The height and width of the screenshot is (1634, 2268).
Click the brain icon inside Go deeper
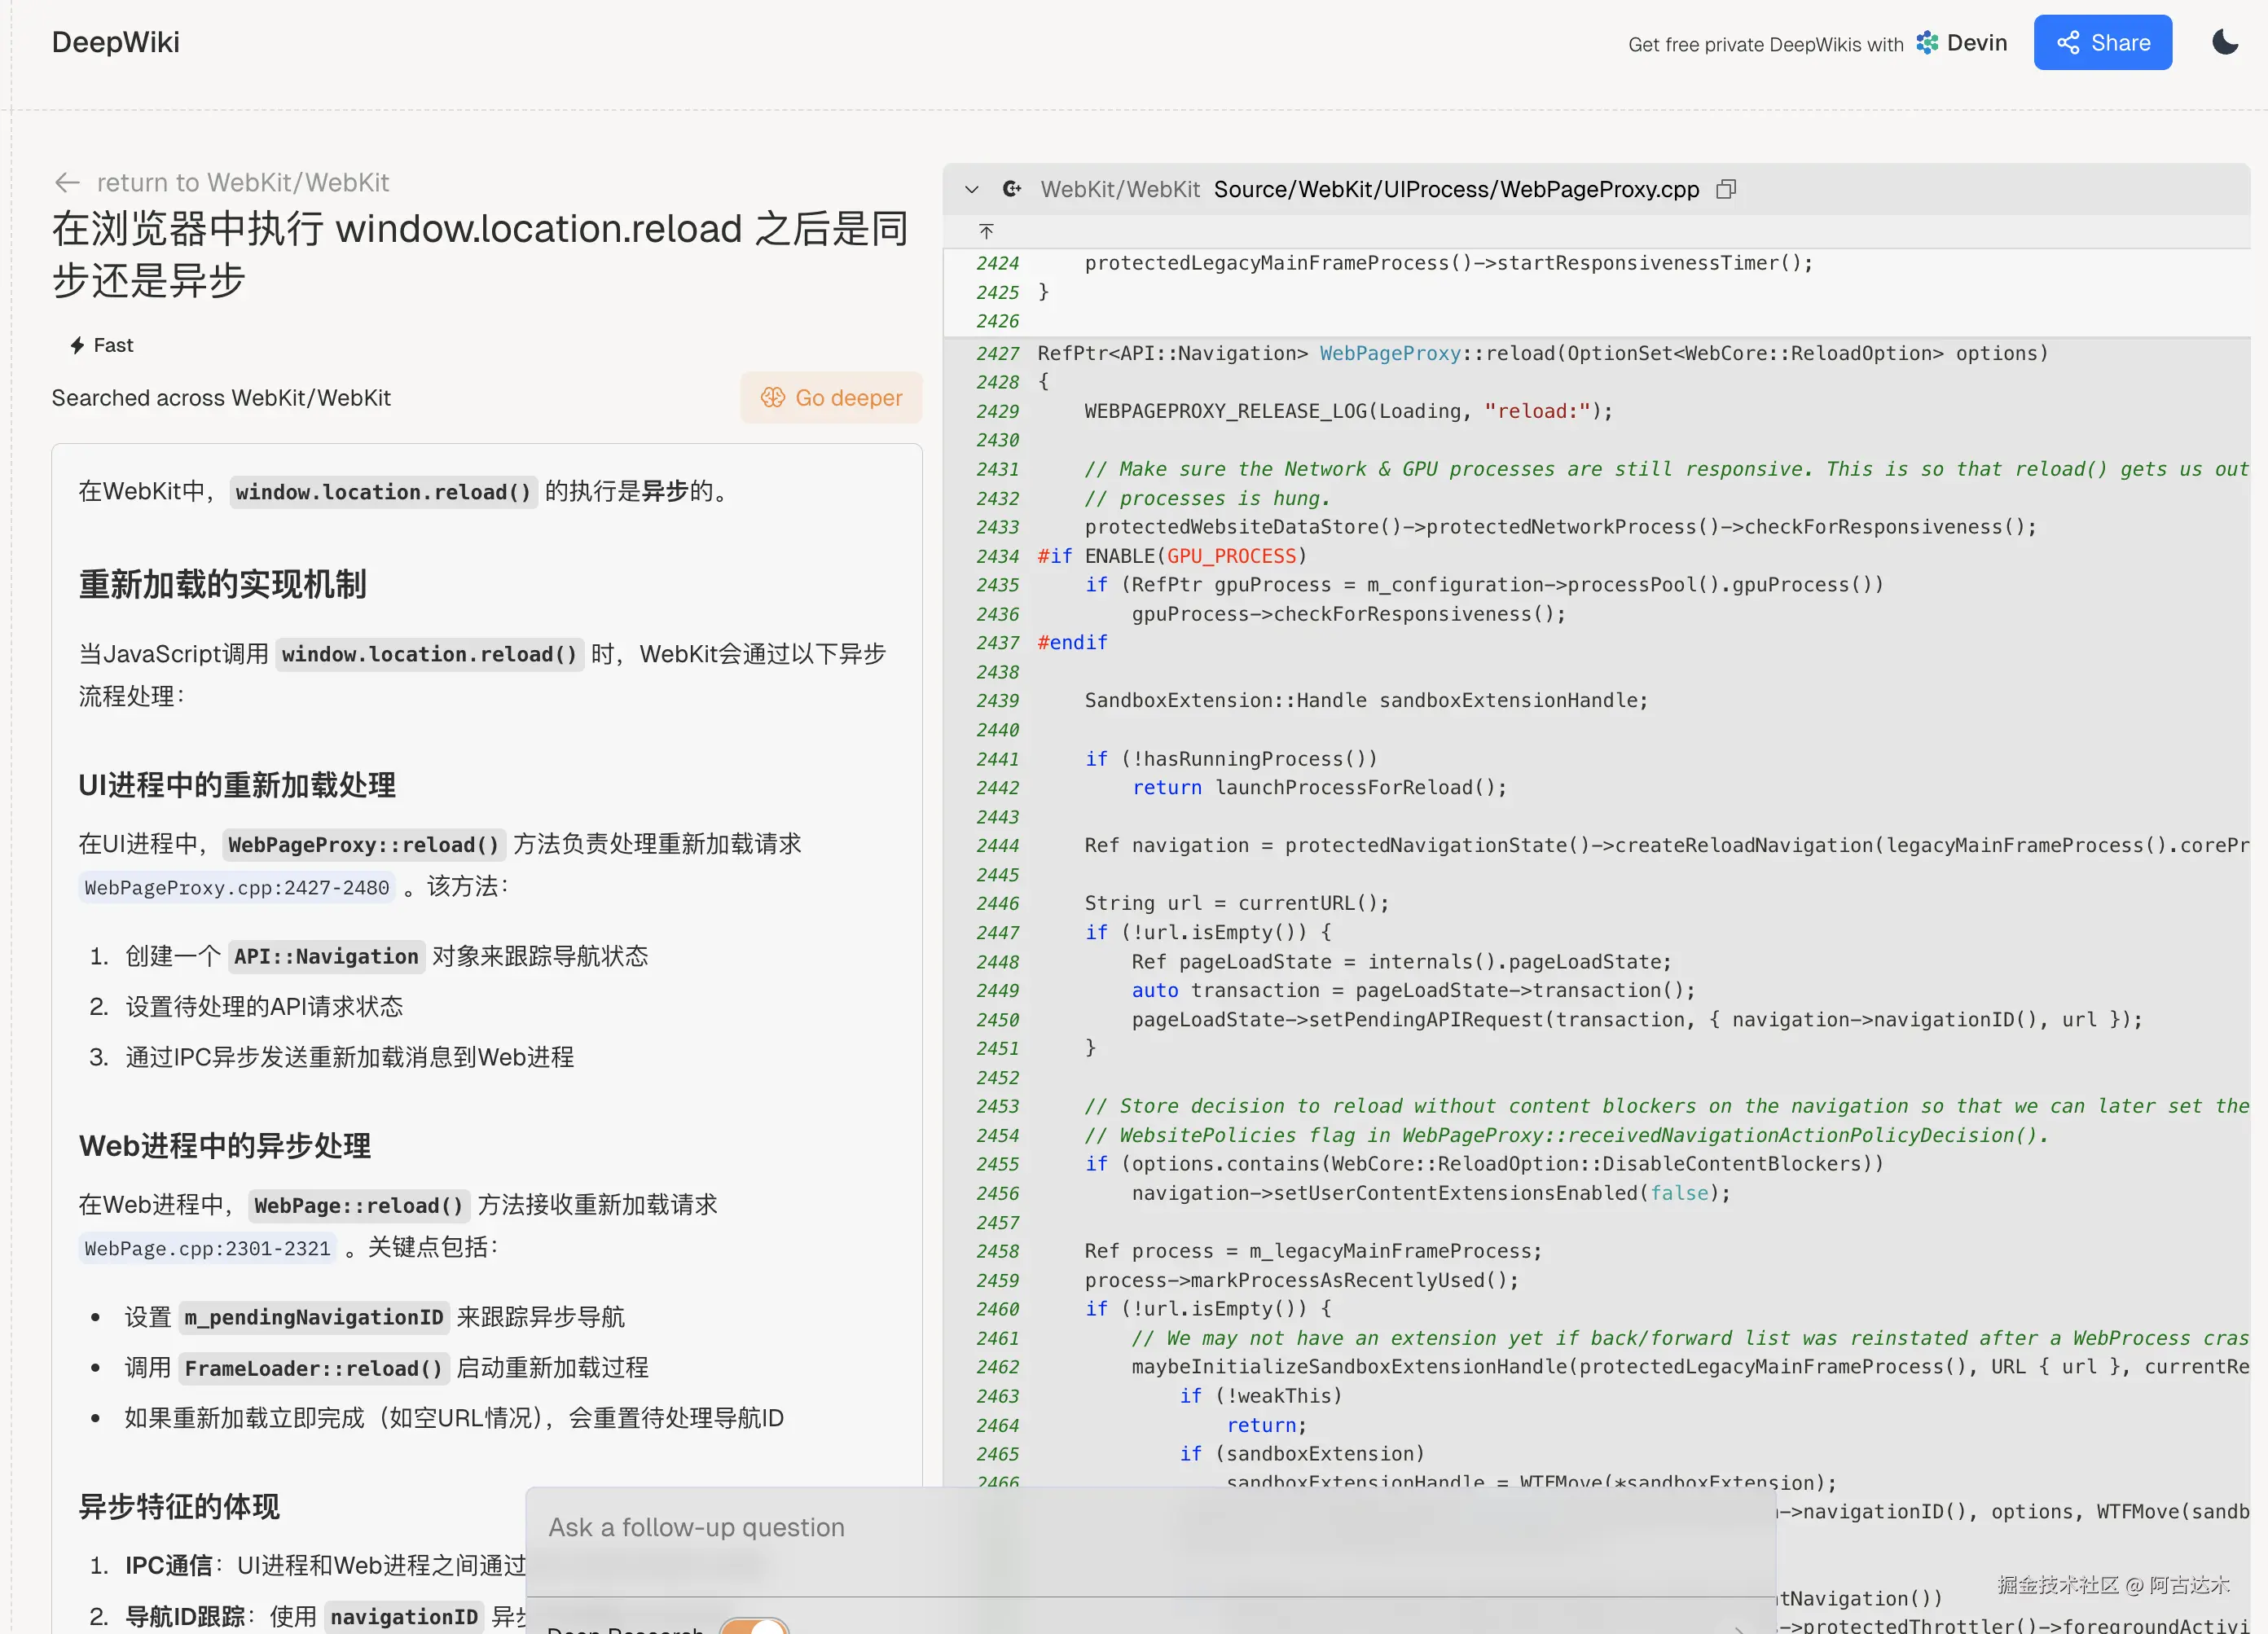773,397
